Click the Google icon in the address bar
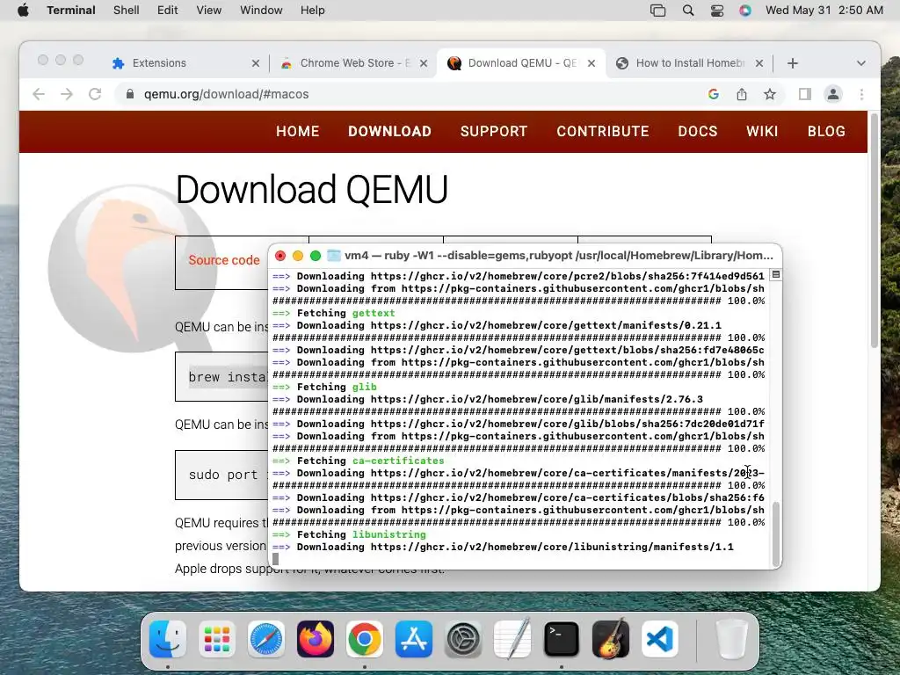Screen dimensions: 900x675 (x=714, y=94)
